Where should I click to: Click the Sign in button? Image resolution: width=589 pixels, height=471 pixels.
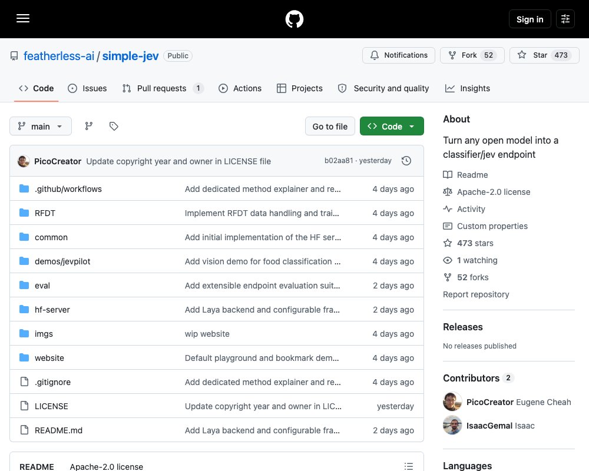point(530,19)
